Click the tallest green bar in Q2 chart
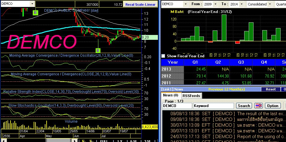This screenshot has height=142, width=286. click(x=224, y=28)
